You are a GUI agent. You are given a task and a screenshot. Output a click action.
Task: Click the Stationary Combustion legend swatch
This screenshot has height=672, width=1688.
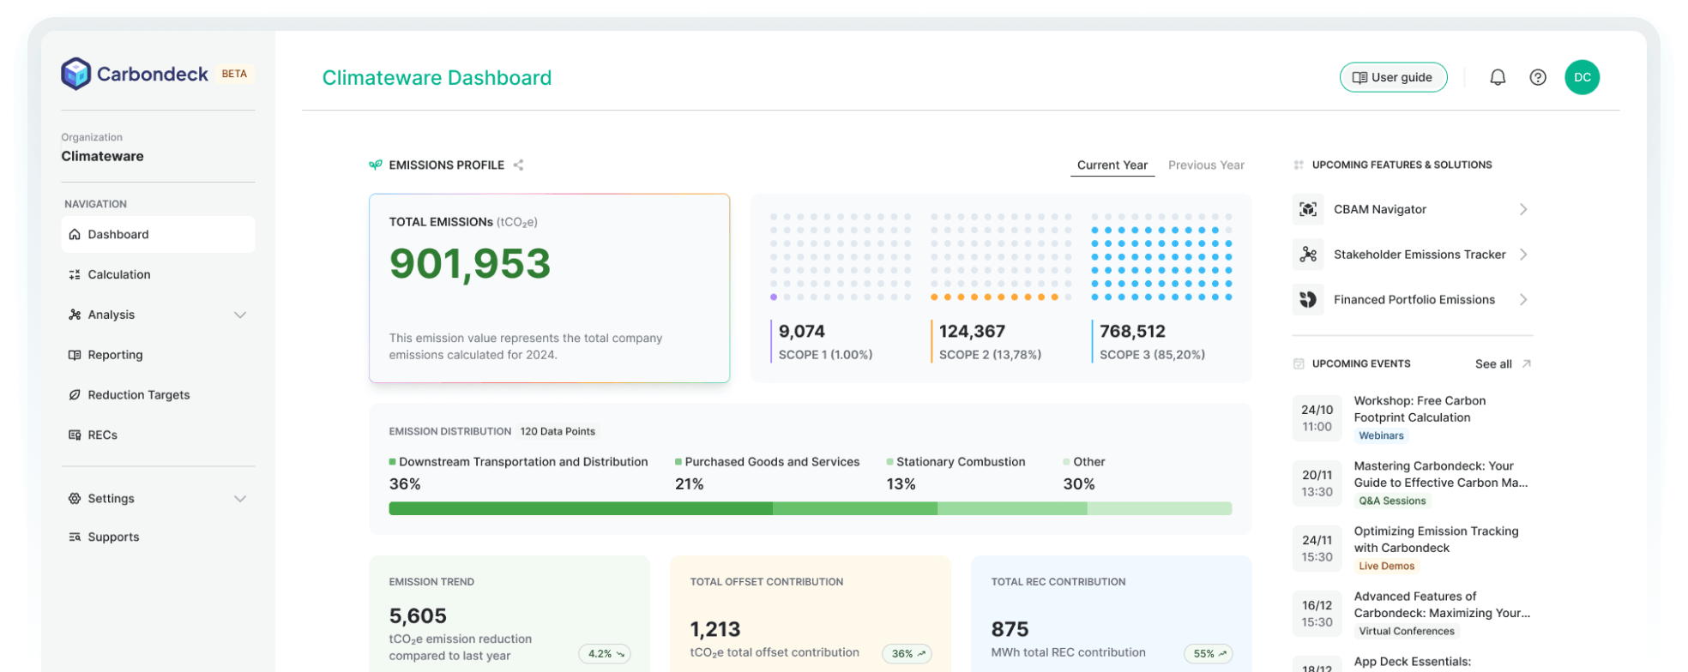pyautogui.click(x=889, y=461)
